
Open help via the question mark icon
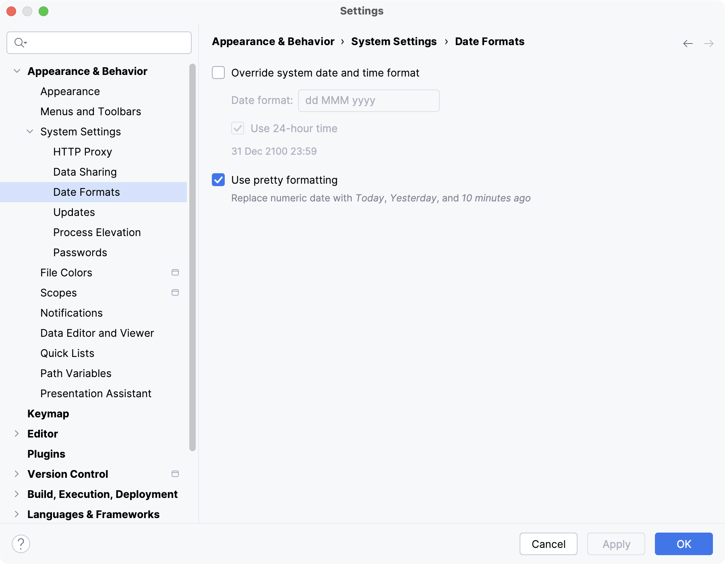[x=20, y=544]
